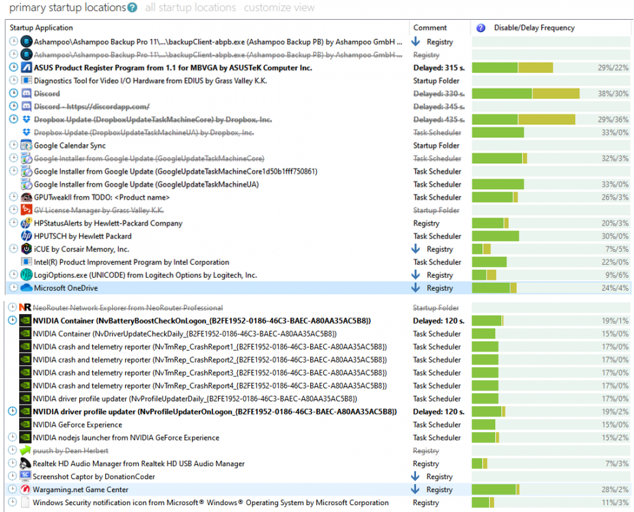The image size is (634, 512).
Task: Click the blue down arrow in iCUE row
Action: pos(415,249)
